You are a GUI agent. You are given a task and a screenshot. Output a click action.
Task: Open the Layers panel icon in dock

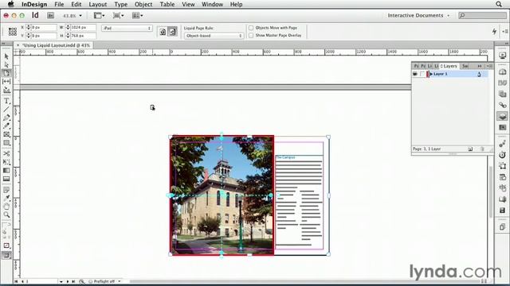(503, 116)
